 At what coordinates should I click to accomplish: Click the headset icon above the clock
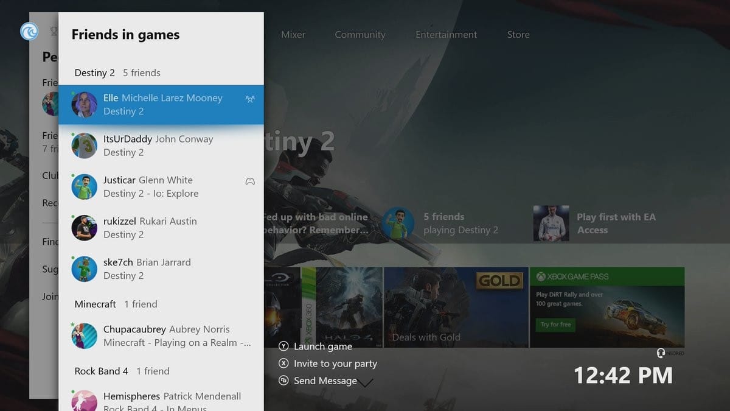[x=661, y=353]
